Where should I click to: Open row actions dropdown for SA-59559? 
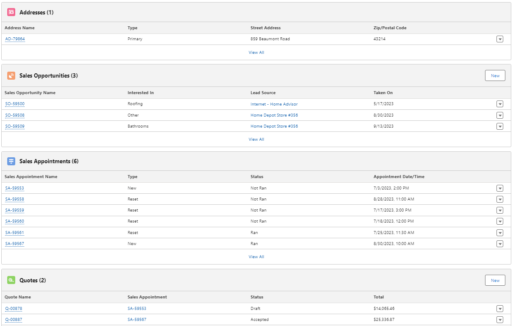click(500, 210)
